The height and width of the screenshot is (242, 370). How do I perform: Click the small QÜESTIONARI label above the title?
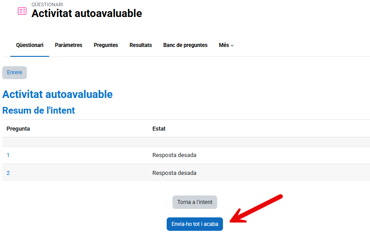point(47,4)
